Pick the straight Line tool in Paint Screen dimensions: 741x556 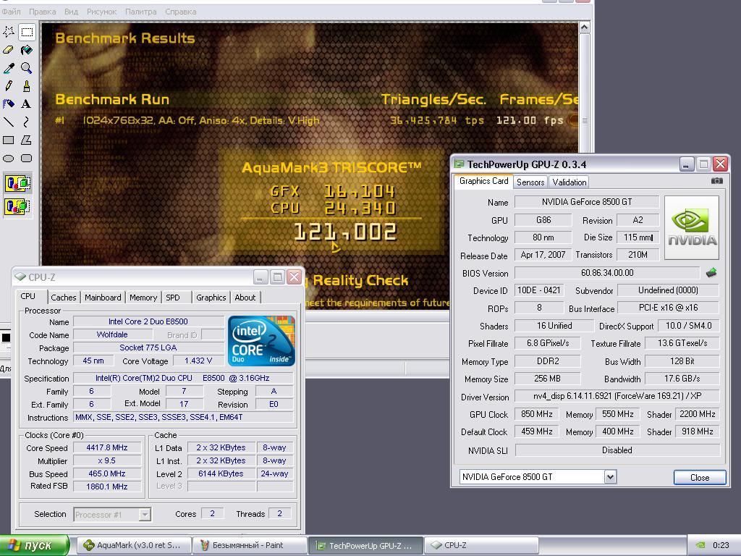(x=9, y=122)
